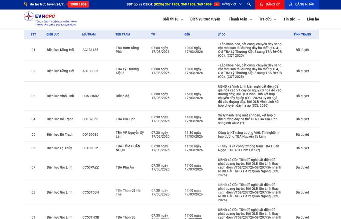
Task: Click Điện lực Vĩnh Linh cell
Action: click(60, 96)
